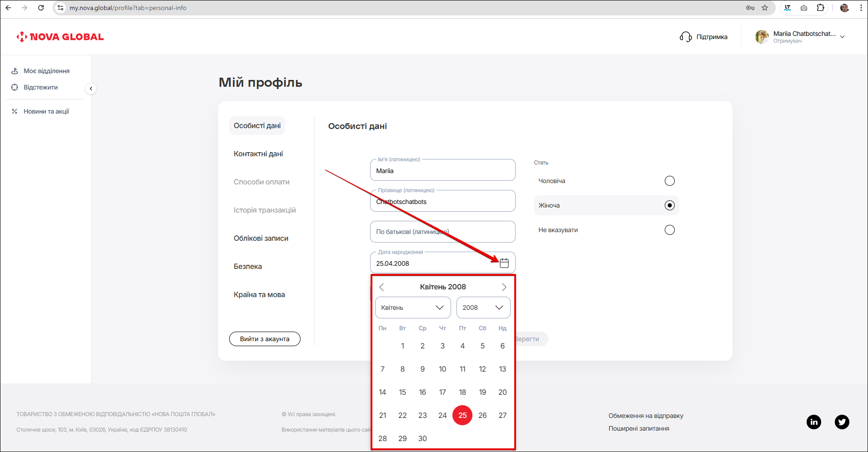
Task: Go to previous month in calendar
Action: pyautogui.click(x=381, y=287)
